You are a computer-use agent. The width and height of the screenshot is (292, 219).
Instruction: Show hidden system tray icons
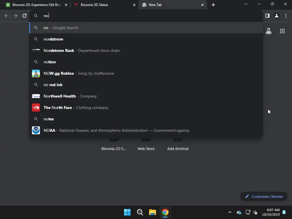pyautogui.click(x=230, y=212)
